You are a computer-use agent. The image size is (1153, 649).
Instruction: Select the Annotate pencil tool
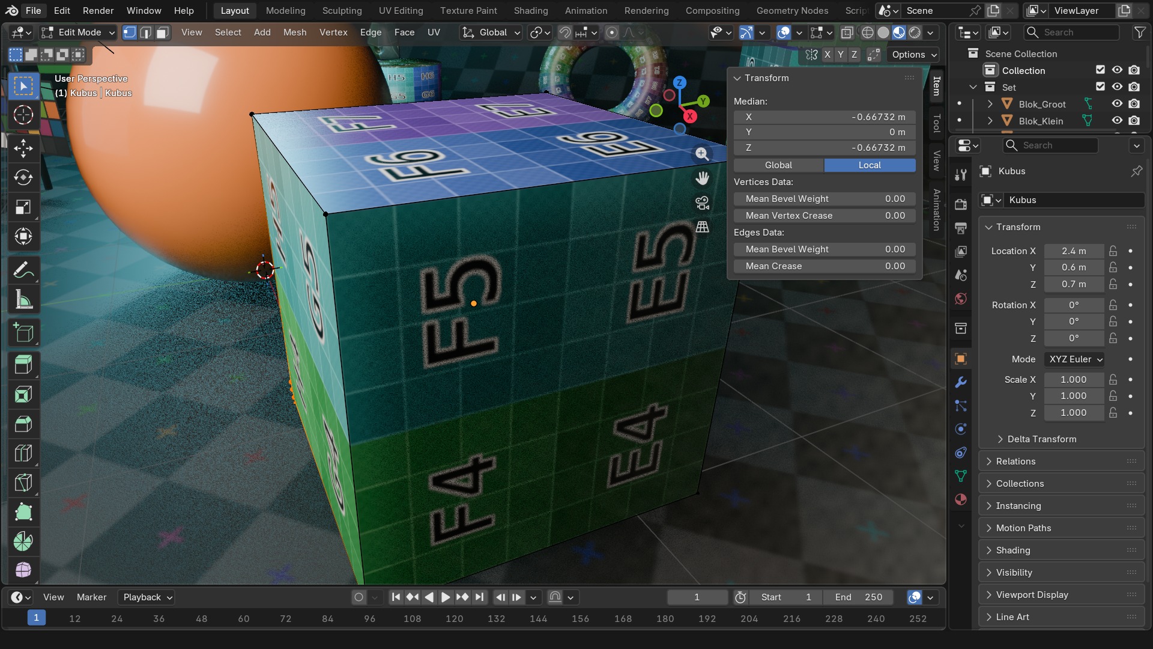point(23,270)
